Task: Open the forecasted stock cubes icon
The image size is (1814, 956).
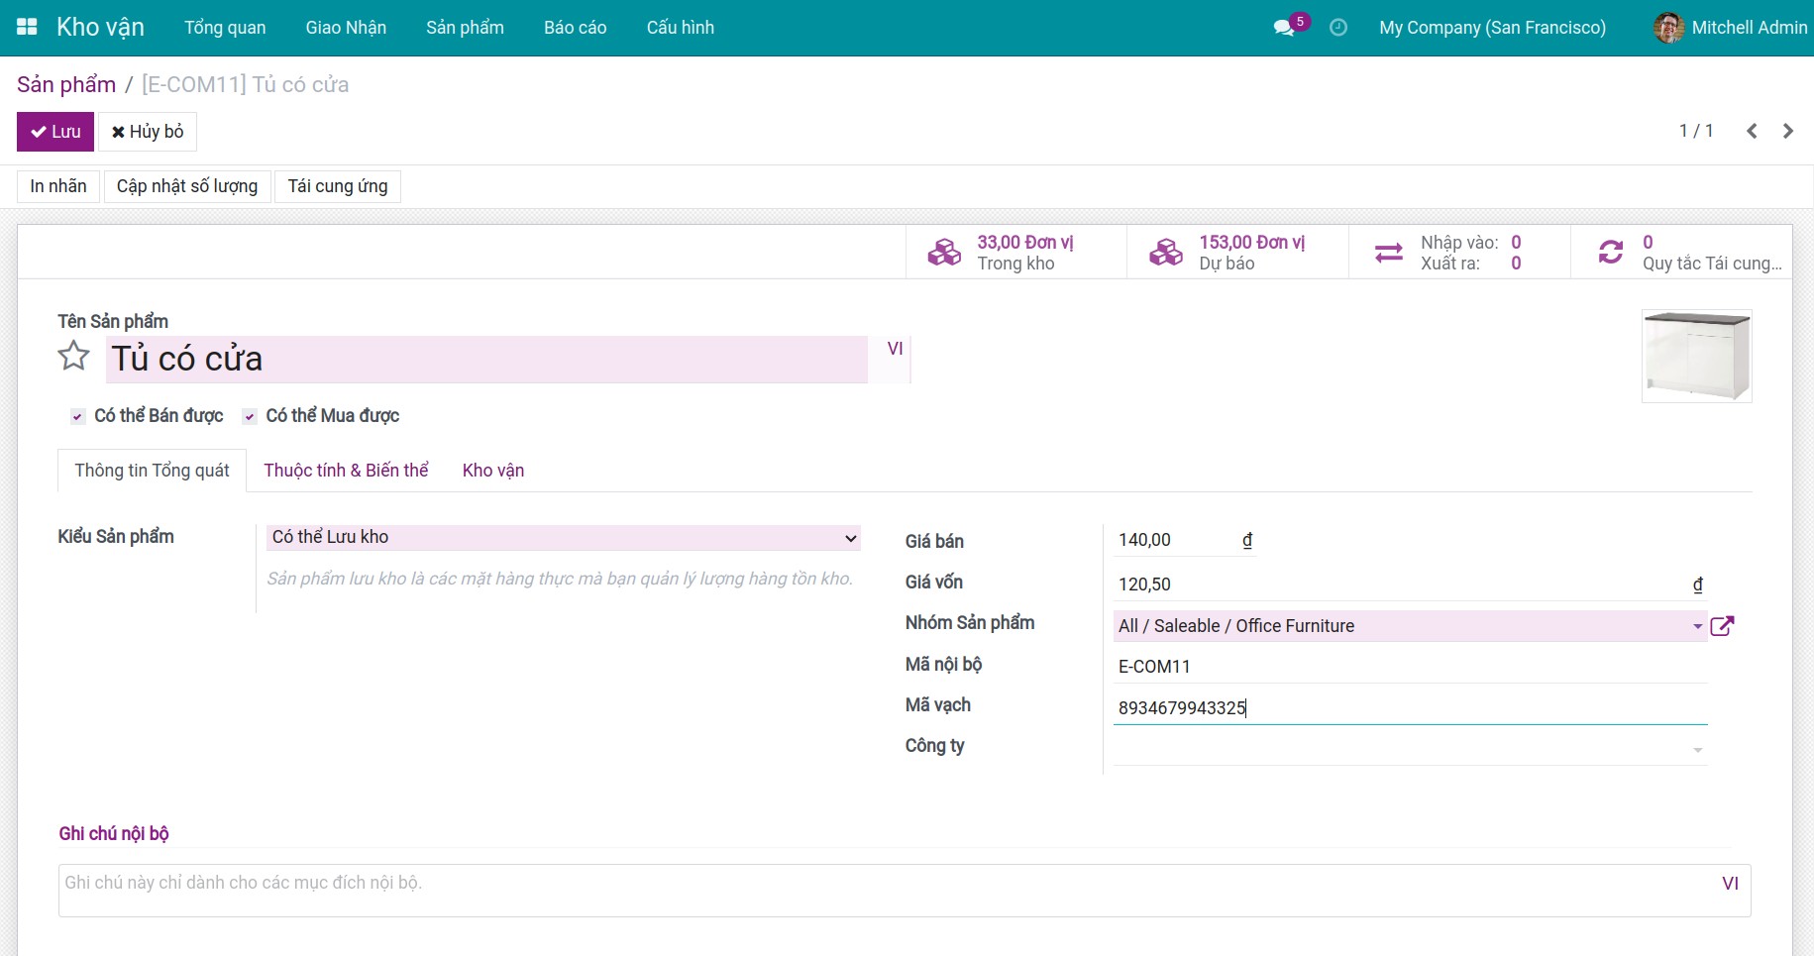Action: [1166, 253]
